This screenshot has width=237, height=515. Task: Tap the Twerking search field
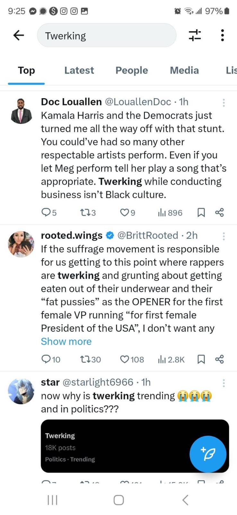click(x=107, y=35)
